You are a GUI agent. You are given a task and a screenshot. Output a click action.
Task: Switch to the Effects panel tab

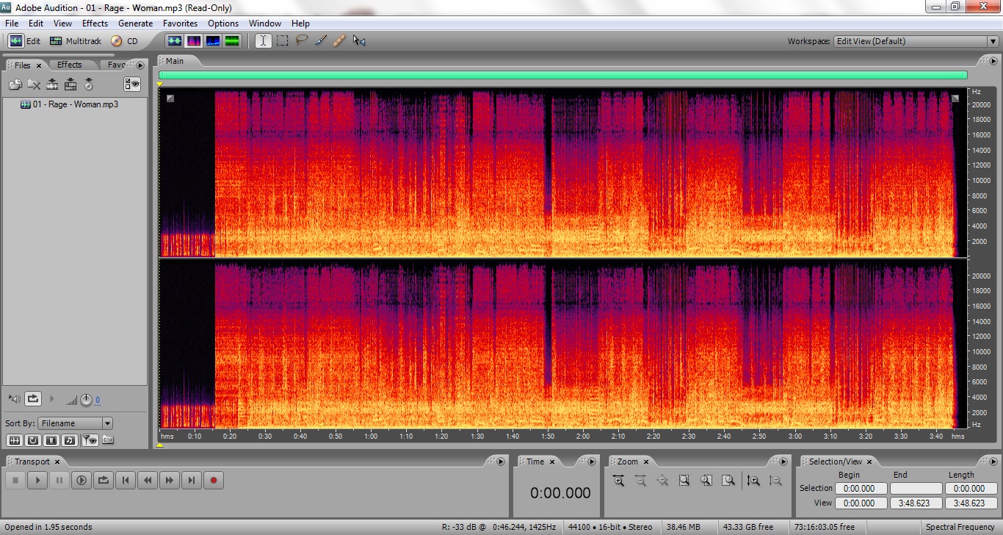(x=70, y=65)
